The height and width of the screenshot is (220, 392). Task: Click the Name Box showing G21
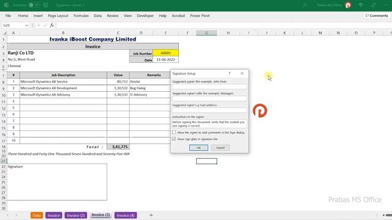(x=13, y=25)
